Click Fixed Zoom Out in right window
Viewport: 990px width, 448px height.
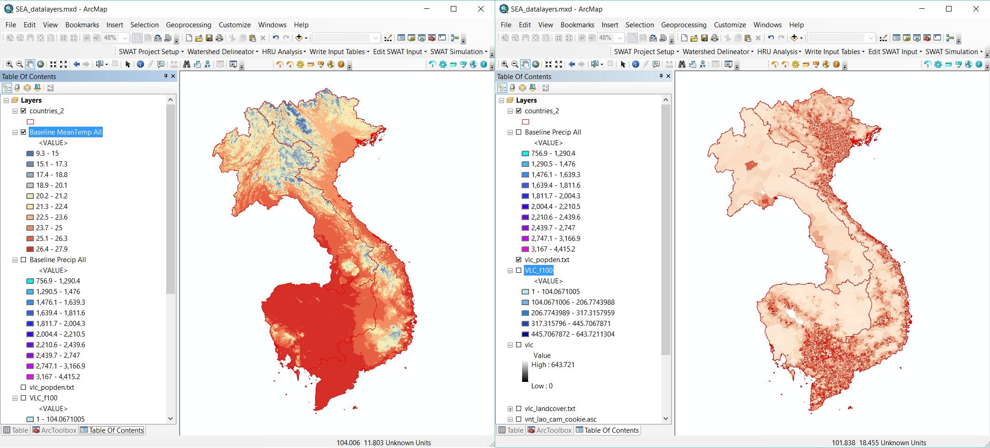pos(559,64)
